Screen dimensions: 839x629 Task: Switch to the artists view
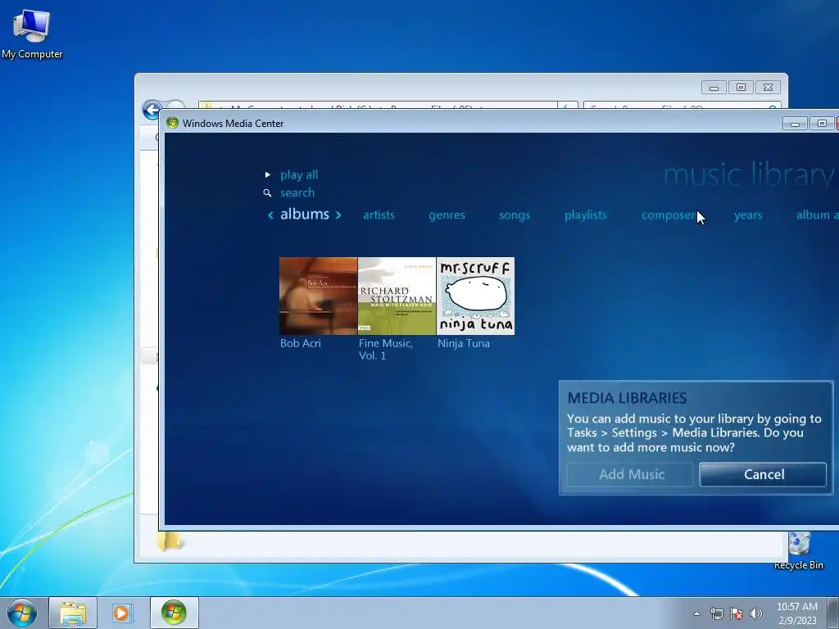coord(379,215)
